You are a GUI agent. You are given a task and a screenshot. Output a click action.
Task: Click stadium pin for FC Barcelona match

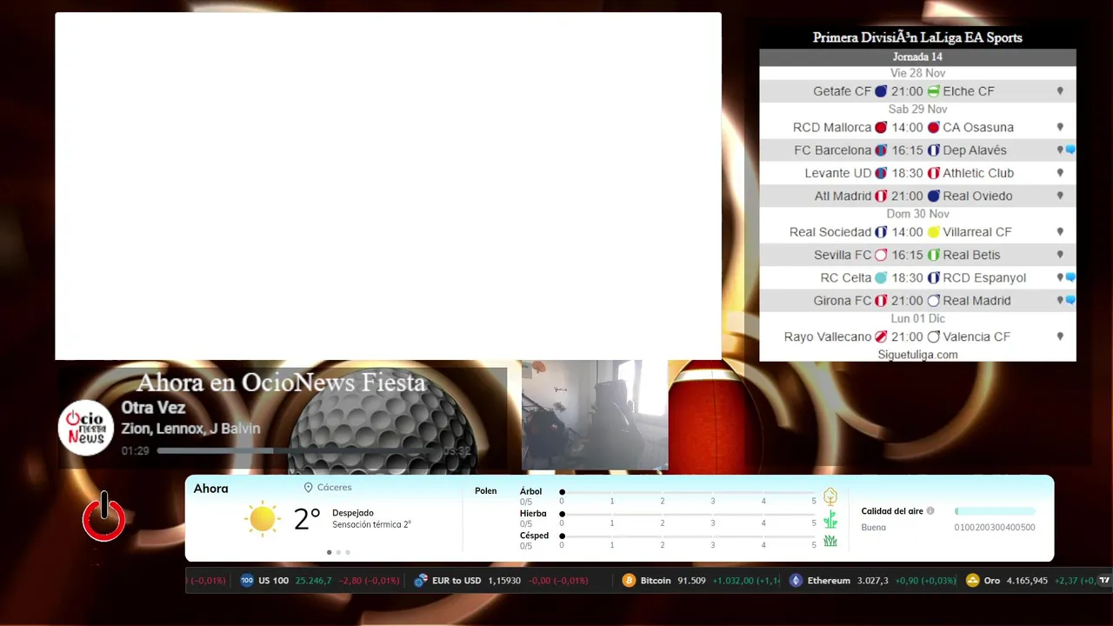tap(1060, 150)
